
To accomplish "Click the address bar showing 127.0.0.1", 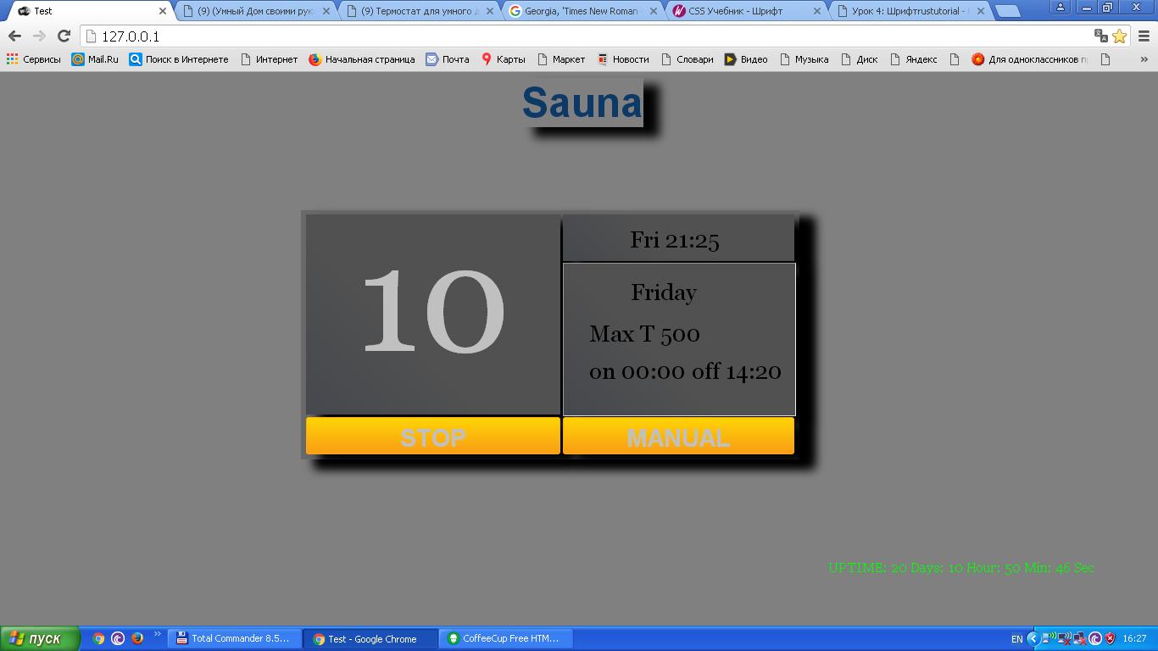I will (x=585, y=36).
